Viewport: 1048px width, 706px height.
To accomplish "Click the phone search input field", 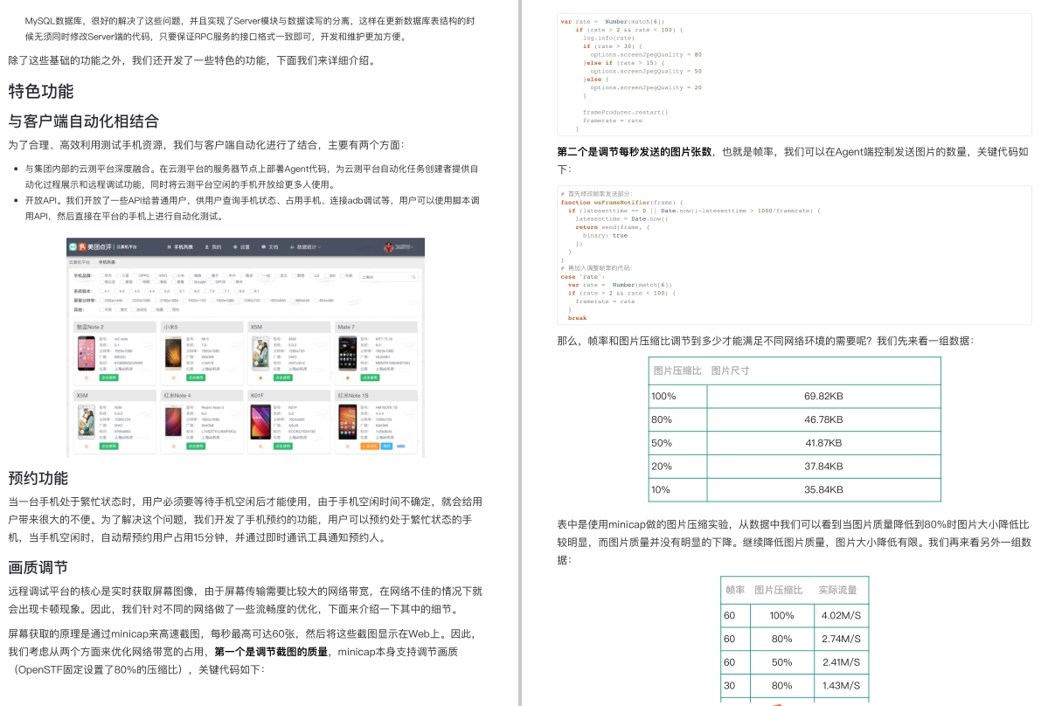I will [x=389, y=276].
